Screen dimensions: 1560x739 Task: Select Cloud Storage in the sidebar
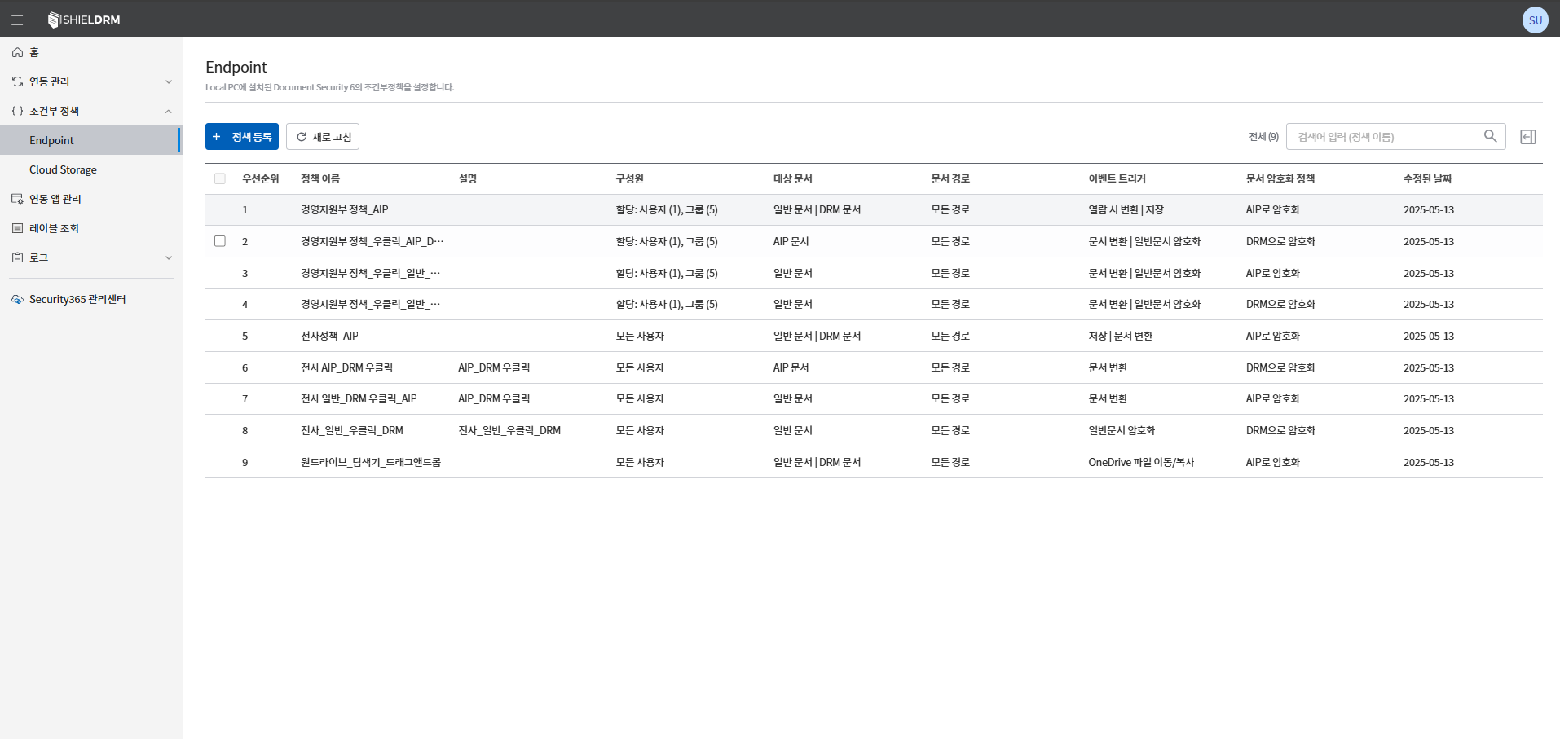[63, 169]
